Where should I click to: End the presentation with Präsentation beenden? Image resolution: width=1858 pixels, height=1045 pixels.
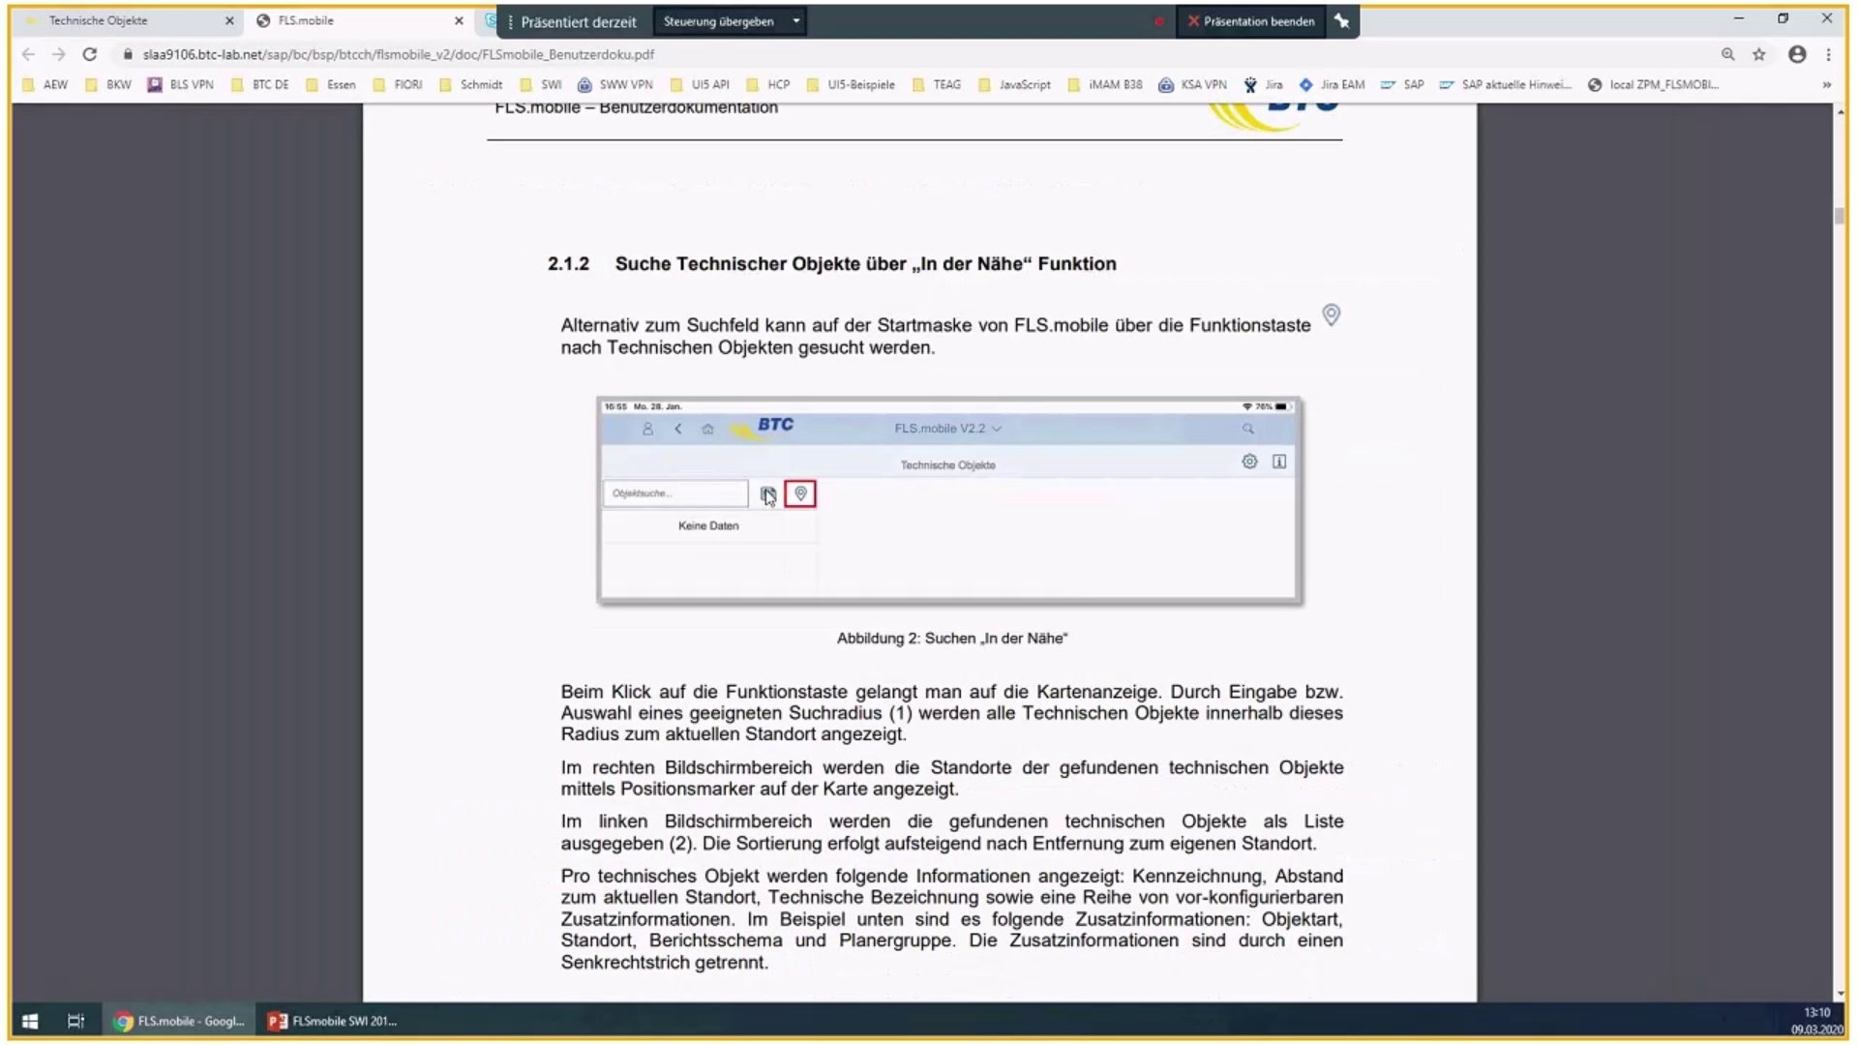coord(1250,20)
